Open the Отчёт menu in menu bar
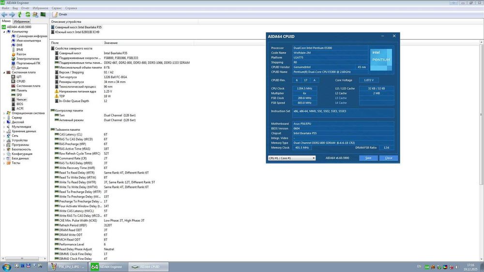This screenshot has height=272, width=484. click(25, 8)
